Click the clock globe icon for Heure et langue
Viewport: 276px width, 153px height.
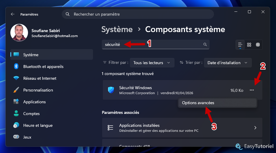[16, 125]
